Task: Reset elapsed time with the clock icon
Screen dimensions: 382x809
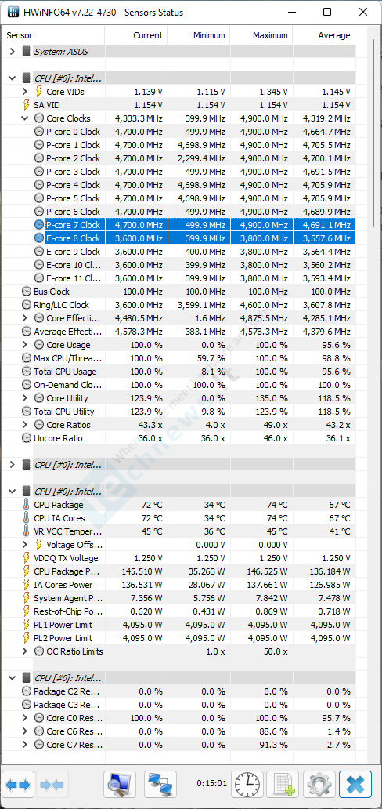Action: [247, 785]
